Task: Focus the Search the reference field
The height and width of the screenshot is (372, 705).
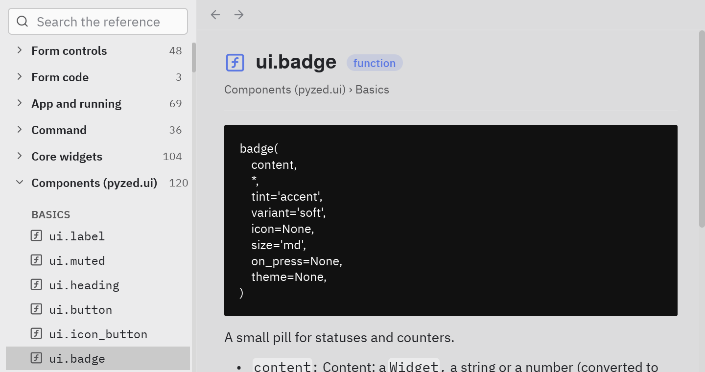Action: point(98,22)
